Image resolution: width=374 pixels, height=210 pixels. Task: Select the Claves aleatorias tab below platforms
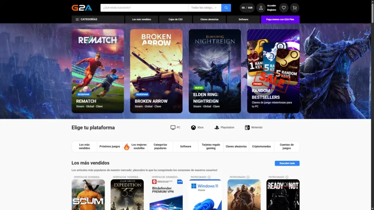(236, 147)
